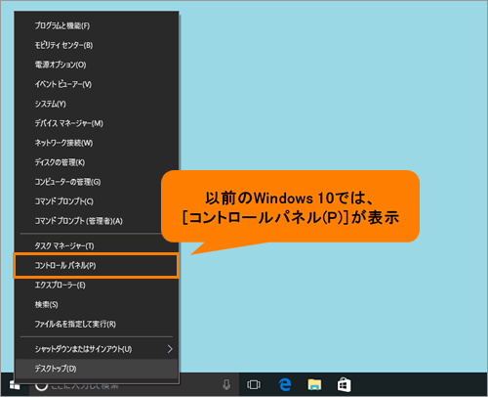
Task: Launch Microsoft Edge from taskbar
Action: [285, 384]
